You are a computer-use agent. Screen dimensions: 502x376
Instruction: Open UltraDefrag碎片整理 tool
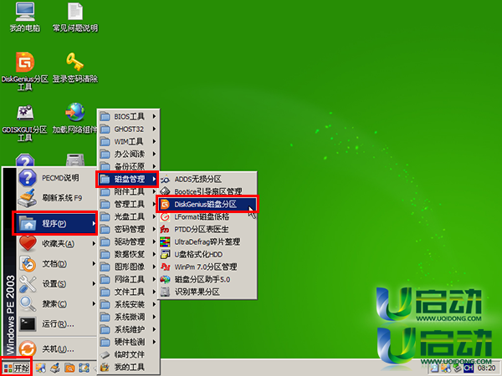[x=207, y=241]
